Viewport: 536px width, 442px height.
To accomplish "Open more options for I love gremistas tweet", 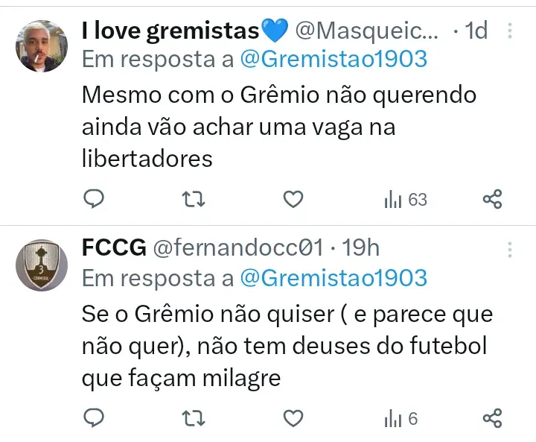I will [510, 31].
